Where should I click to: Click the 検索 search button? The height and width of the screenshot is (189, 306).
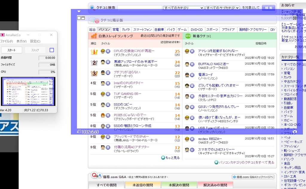point(268,8)
